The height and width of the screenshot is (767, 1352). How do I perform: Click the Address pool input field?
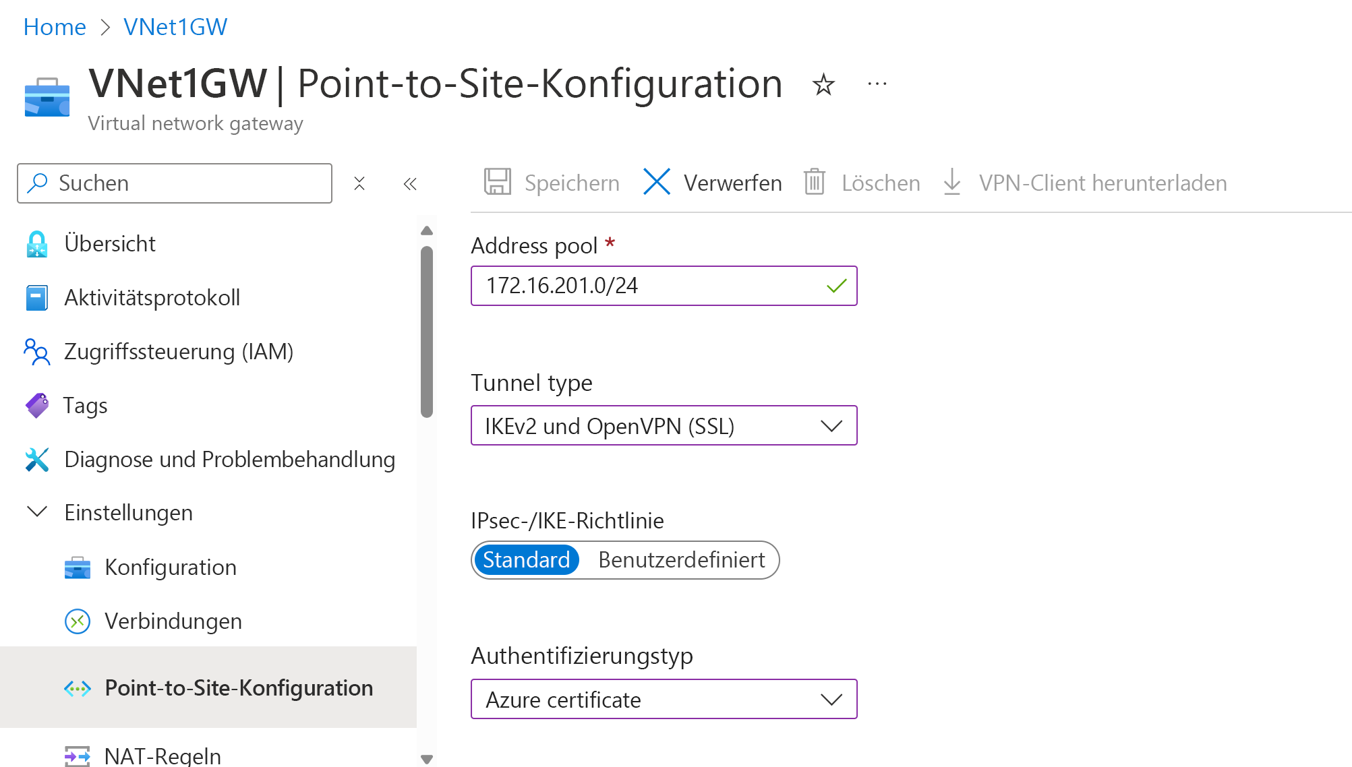[x=664, y=286]
